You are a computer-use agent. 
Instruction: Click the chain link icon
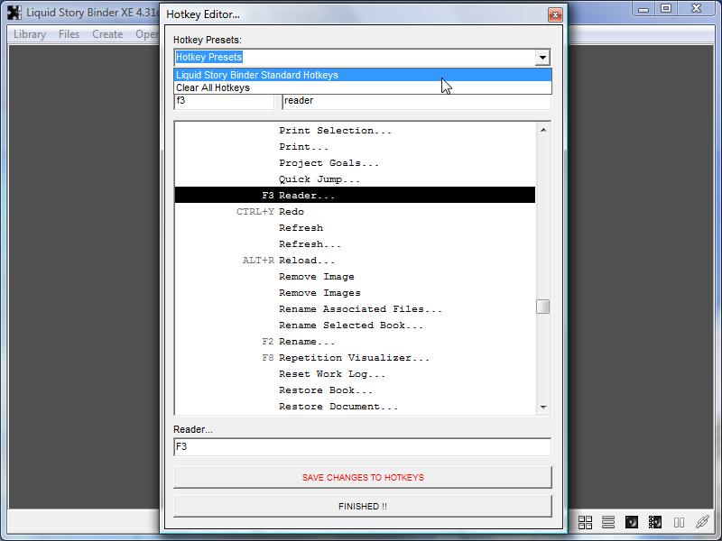(702, 522)
